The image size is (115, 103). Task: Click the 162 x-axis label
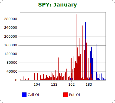click(x=71, y=85)
